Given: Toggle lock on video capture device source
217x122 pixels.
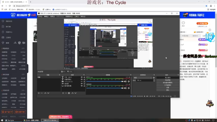Looking at the screenshot, I should [x=84, y=82].
